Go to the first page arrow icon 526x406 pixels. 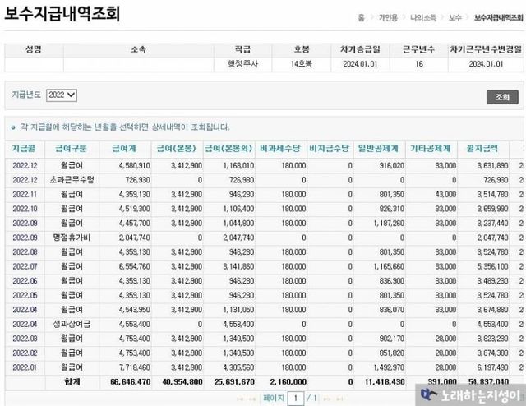pyautogui.click(x=240, y=398)
